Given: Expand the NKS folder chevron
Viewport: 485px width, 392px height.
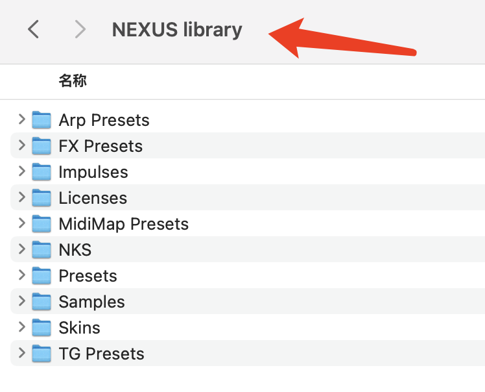Looking at the screenshot, I should pos(21,249).
